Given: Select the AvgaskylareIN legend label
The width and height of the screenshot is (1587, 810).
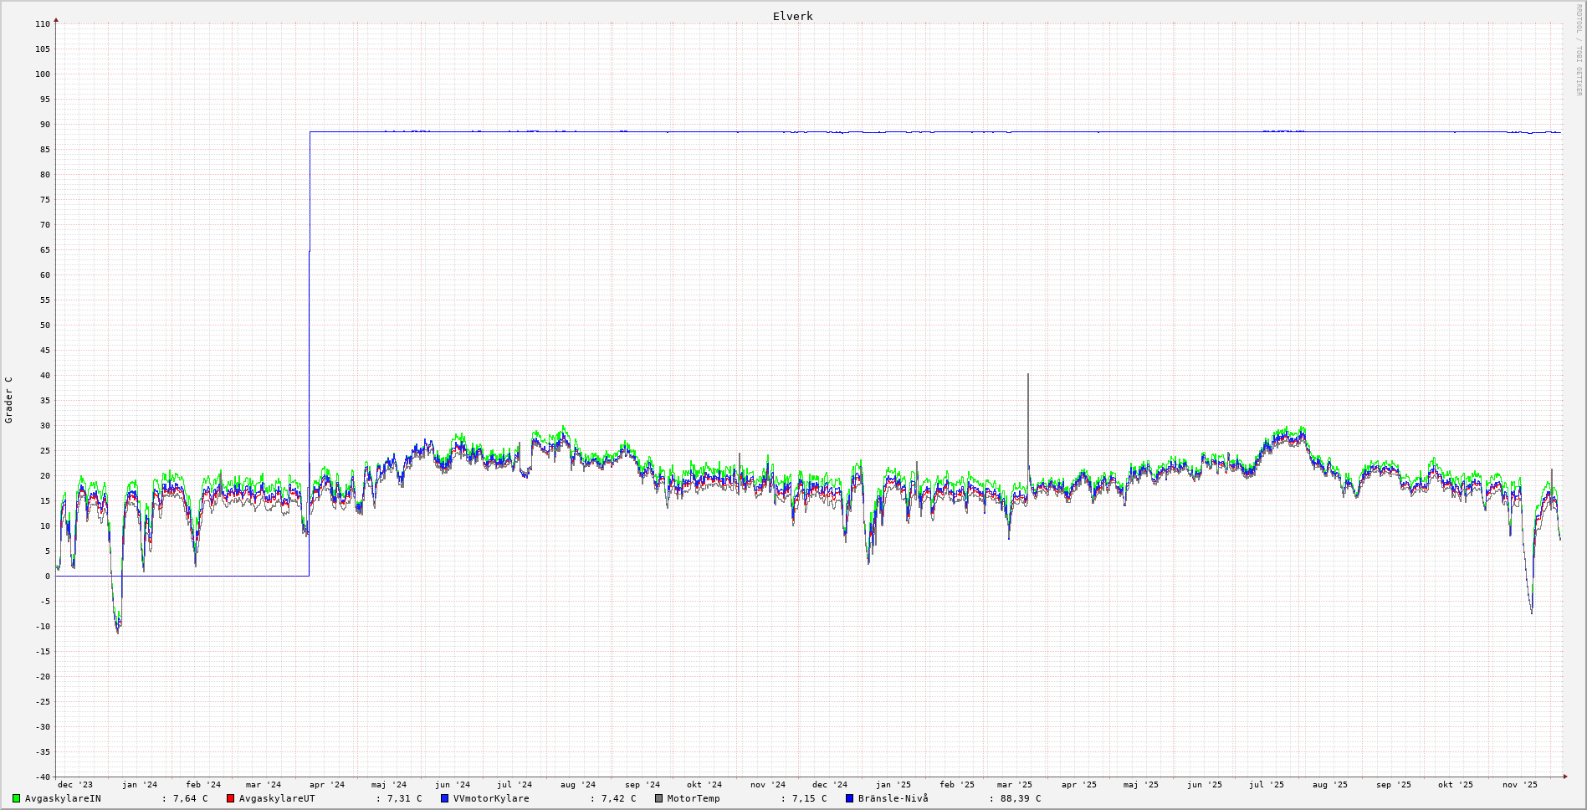Looking at the screenshot, I should [x=63, y=798].
